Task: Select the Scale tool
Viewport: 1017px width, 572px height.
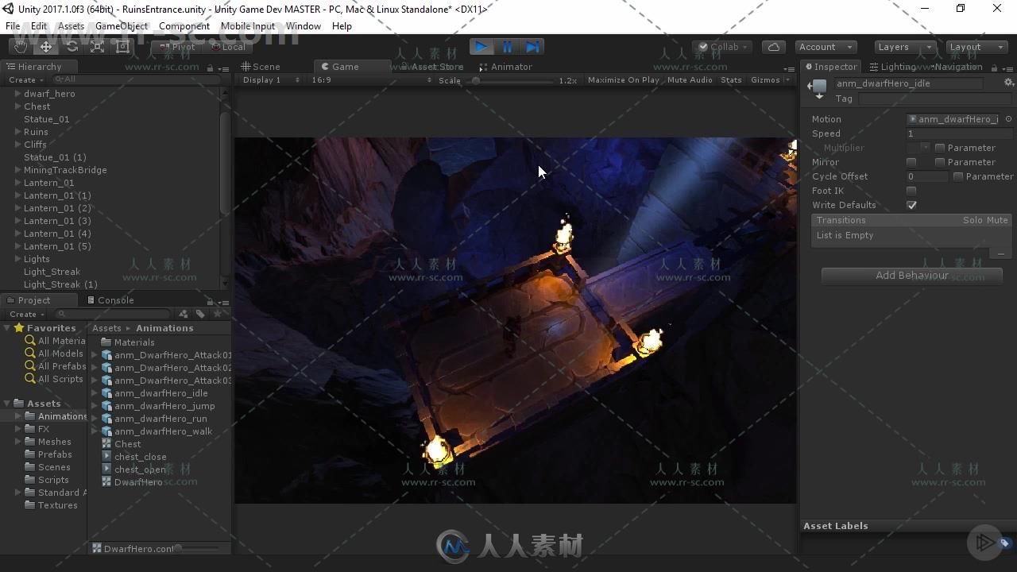Action: (97, 47)
